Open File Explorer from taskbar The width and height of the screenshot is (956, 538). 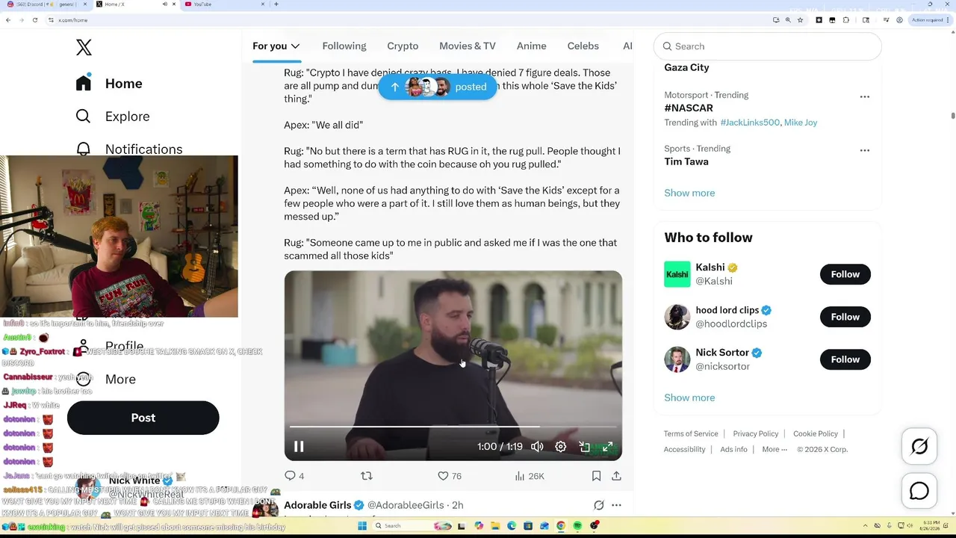point(495,526)
